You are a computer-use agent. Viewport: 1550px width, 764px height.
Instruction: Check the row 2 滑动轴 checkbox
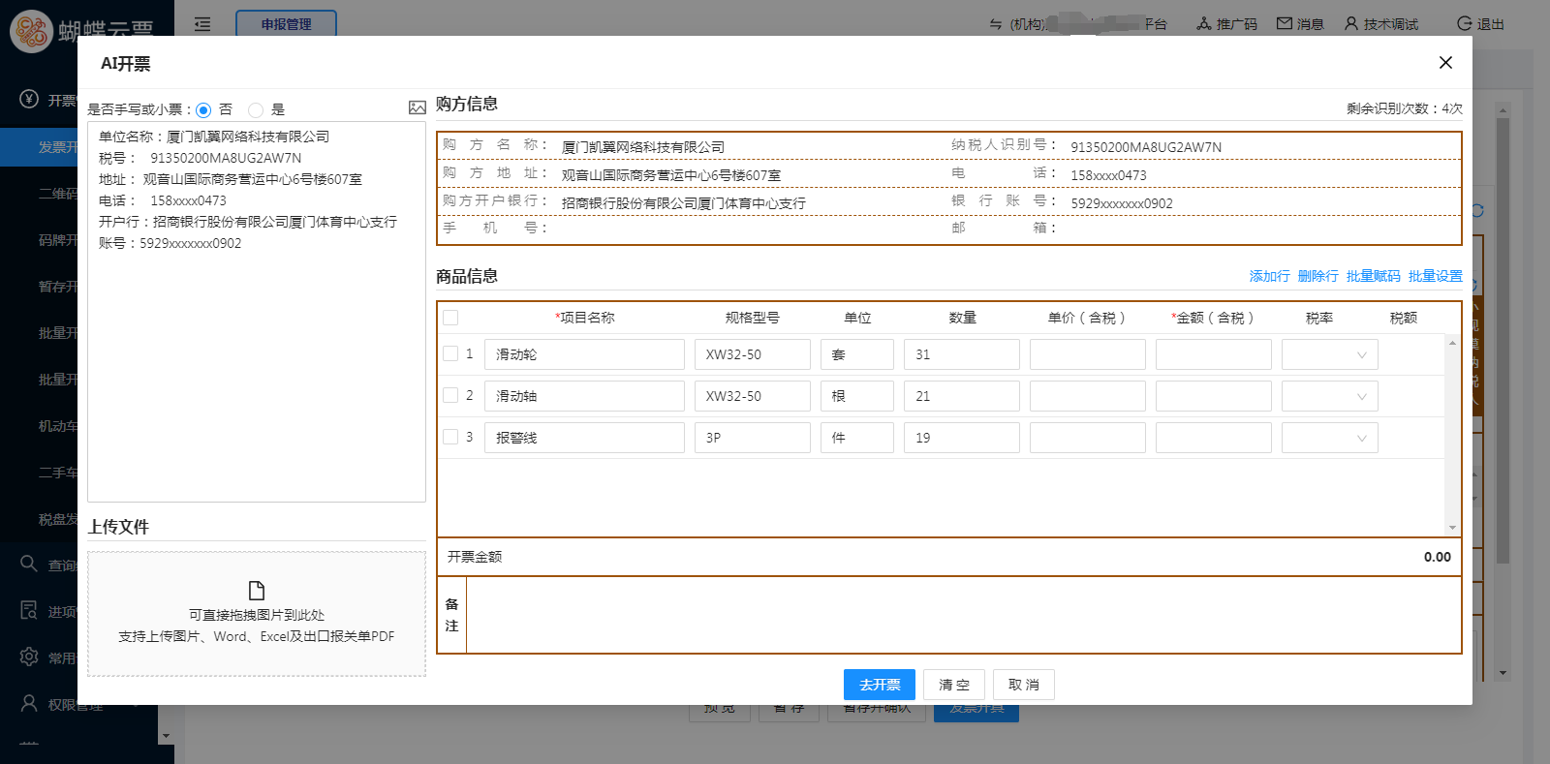tap(450, 395)
